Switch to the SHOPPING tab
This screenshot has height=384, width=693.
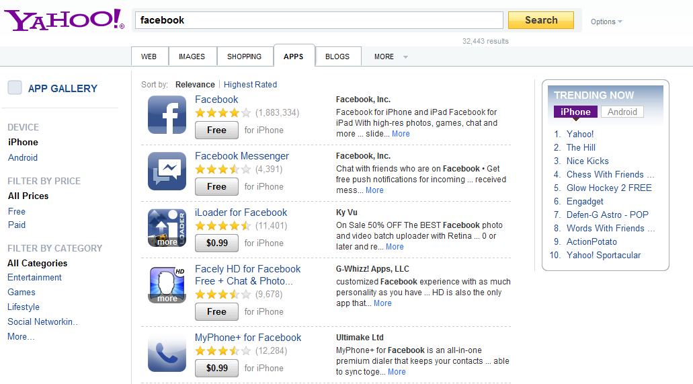(245, 56)
